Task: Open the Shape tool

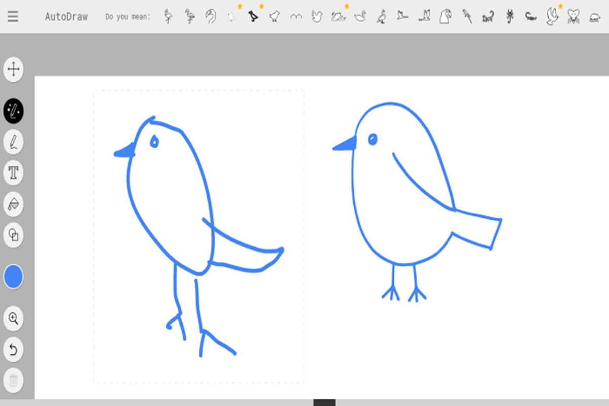Action: point(14,235)
